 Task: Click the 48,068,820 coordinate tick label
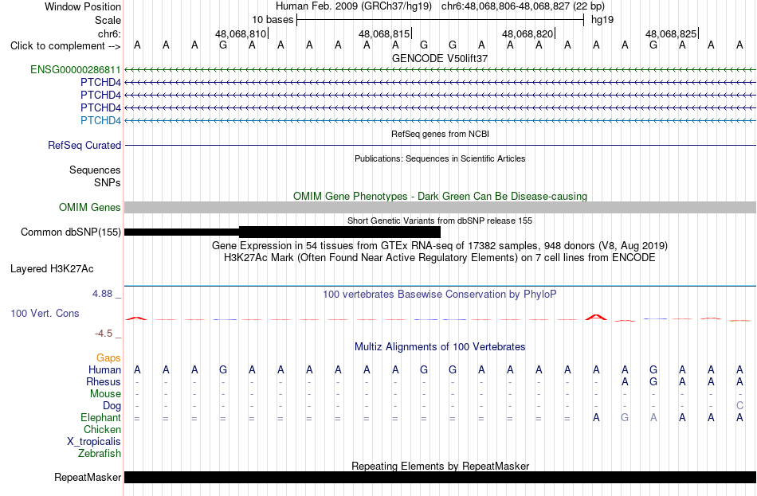tap(528, 33)
